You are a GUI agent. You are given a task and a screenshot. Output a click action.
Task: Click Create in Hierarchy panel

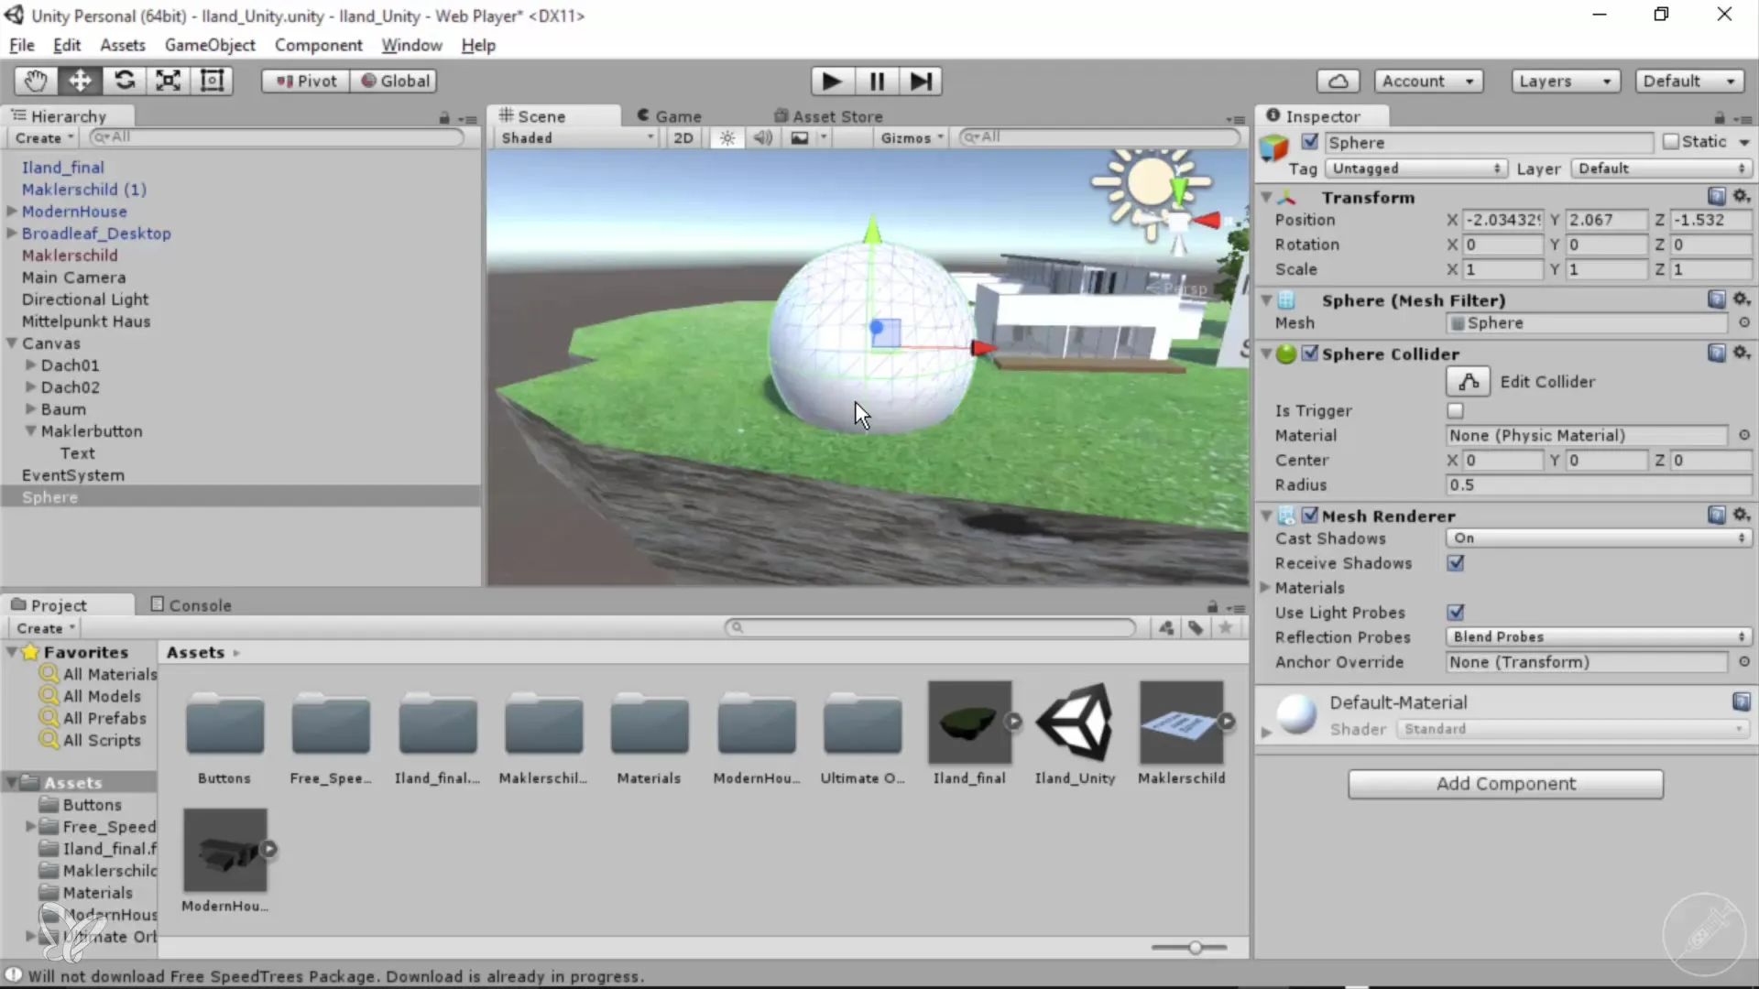tap(44, 137)
